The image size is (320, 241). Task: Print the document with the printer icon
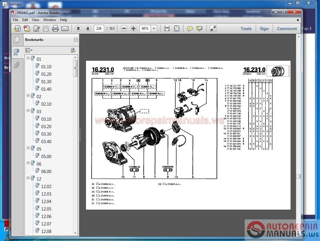[55, 29]
